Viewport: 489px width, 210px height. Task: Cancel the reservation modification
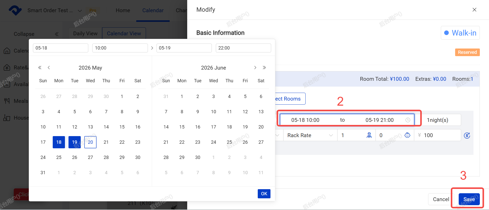pyautogui.click(x=441, y=199)
